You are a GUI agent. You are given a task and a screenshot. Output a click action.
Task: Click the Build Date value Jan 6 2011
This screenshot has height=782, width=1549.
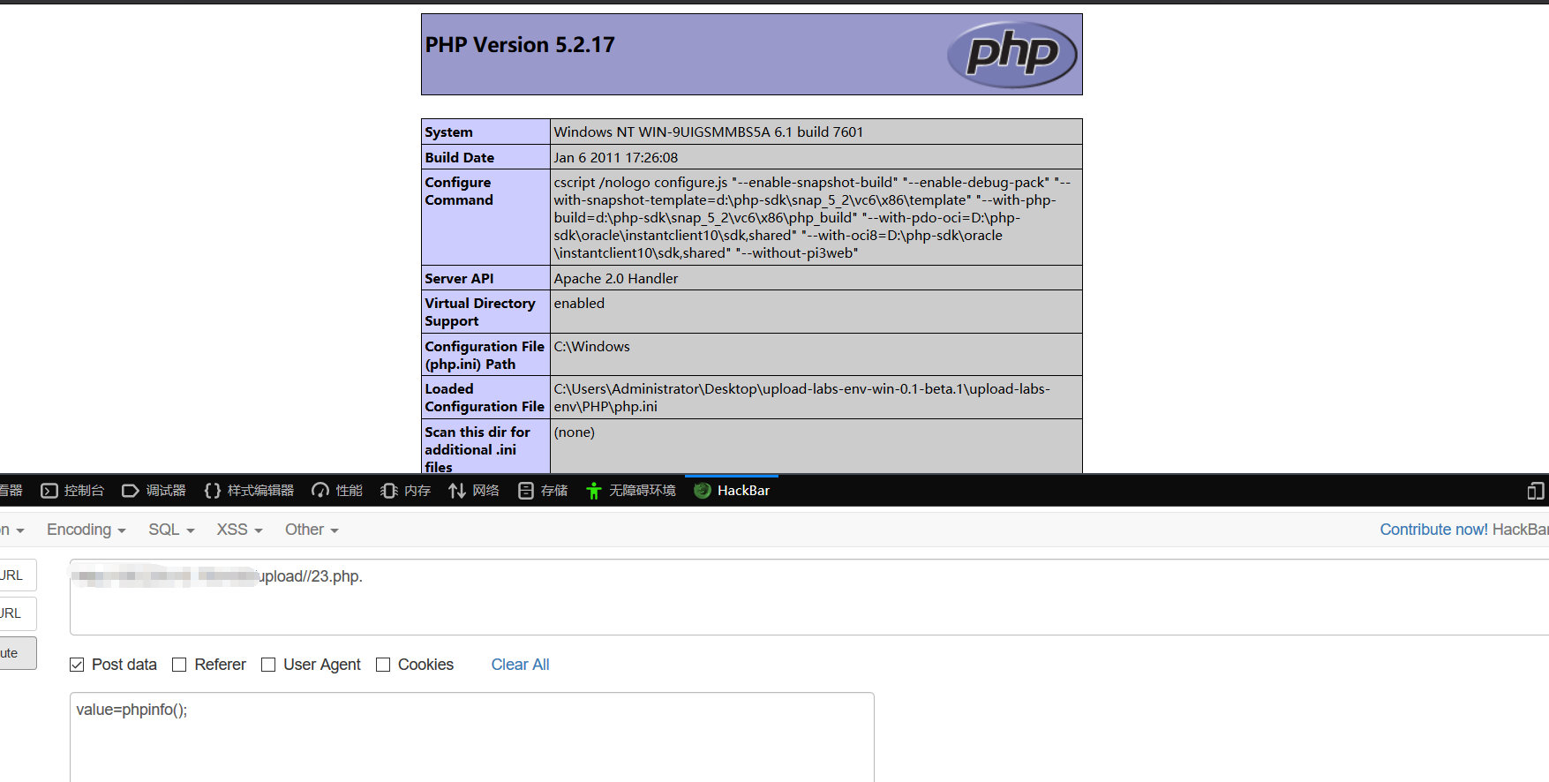(x=616, y=157)
